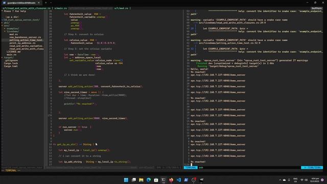Close the guest@arch terminal tab
Viewport: 327px width, 184px height.
tap(39, 3)
